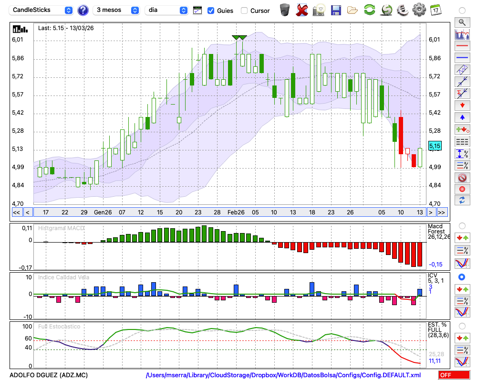Take a snapshot with the camera icon
The height and width of the screenshot is (382, 477).
[319, 10]
